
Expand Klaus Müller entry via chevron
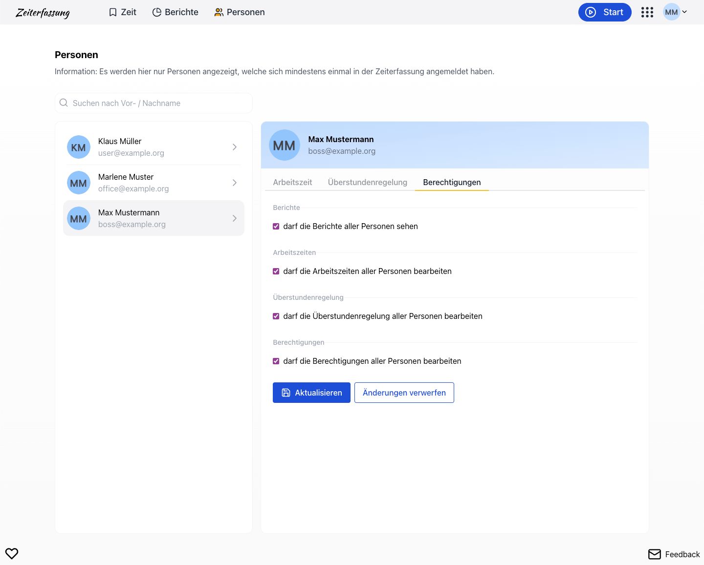(235, 147)
